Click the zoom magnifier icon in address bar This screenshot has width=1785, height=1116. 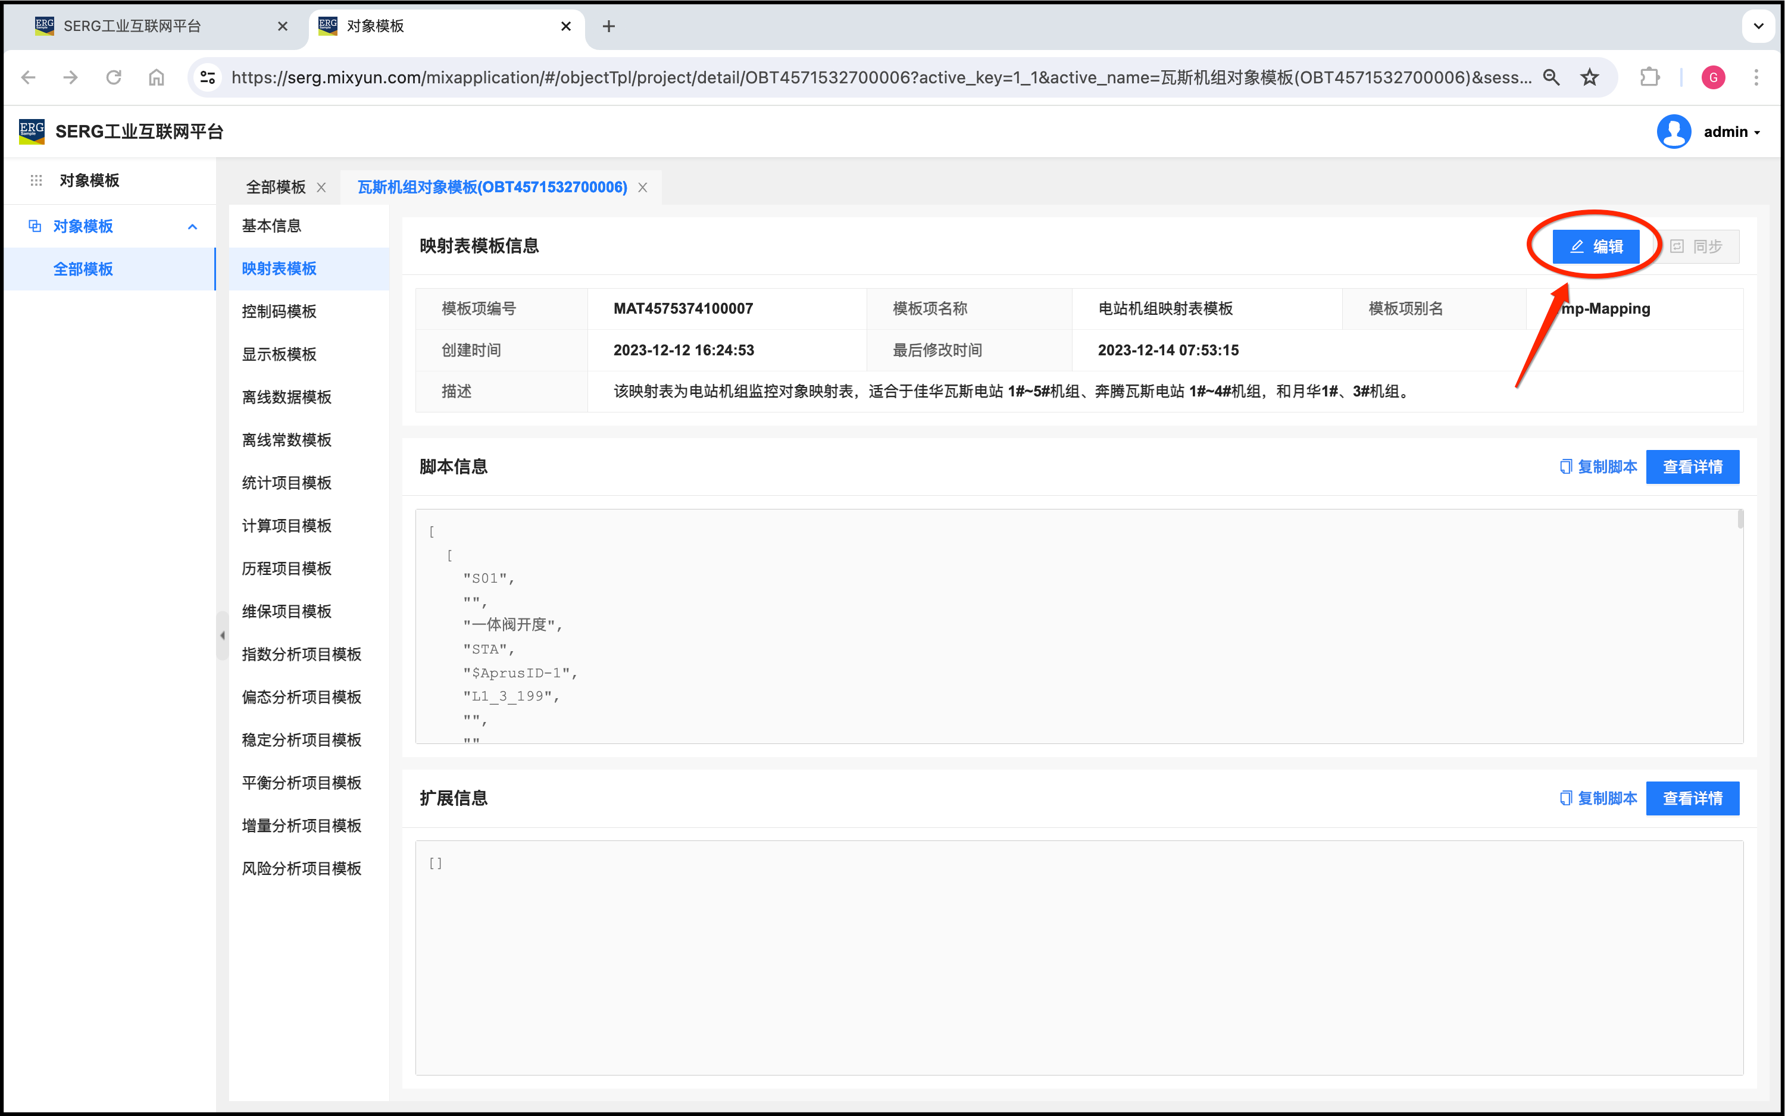click(x=1551, y=77)
